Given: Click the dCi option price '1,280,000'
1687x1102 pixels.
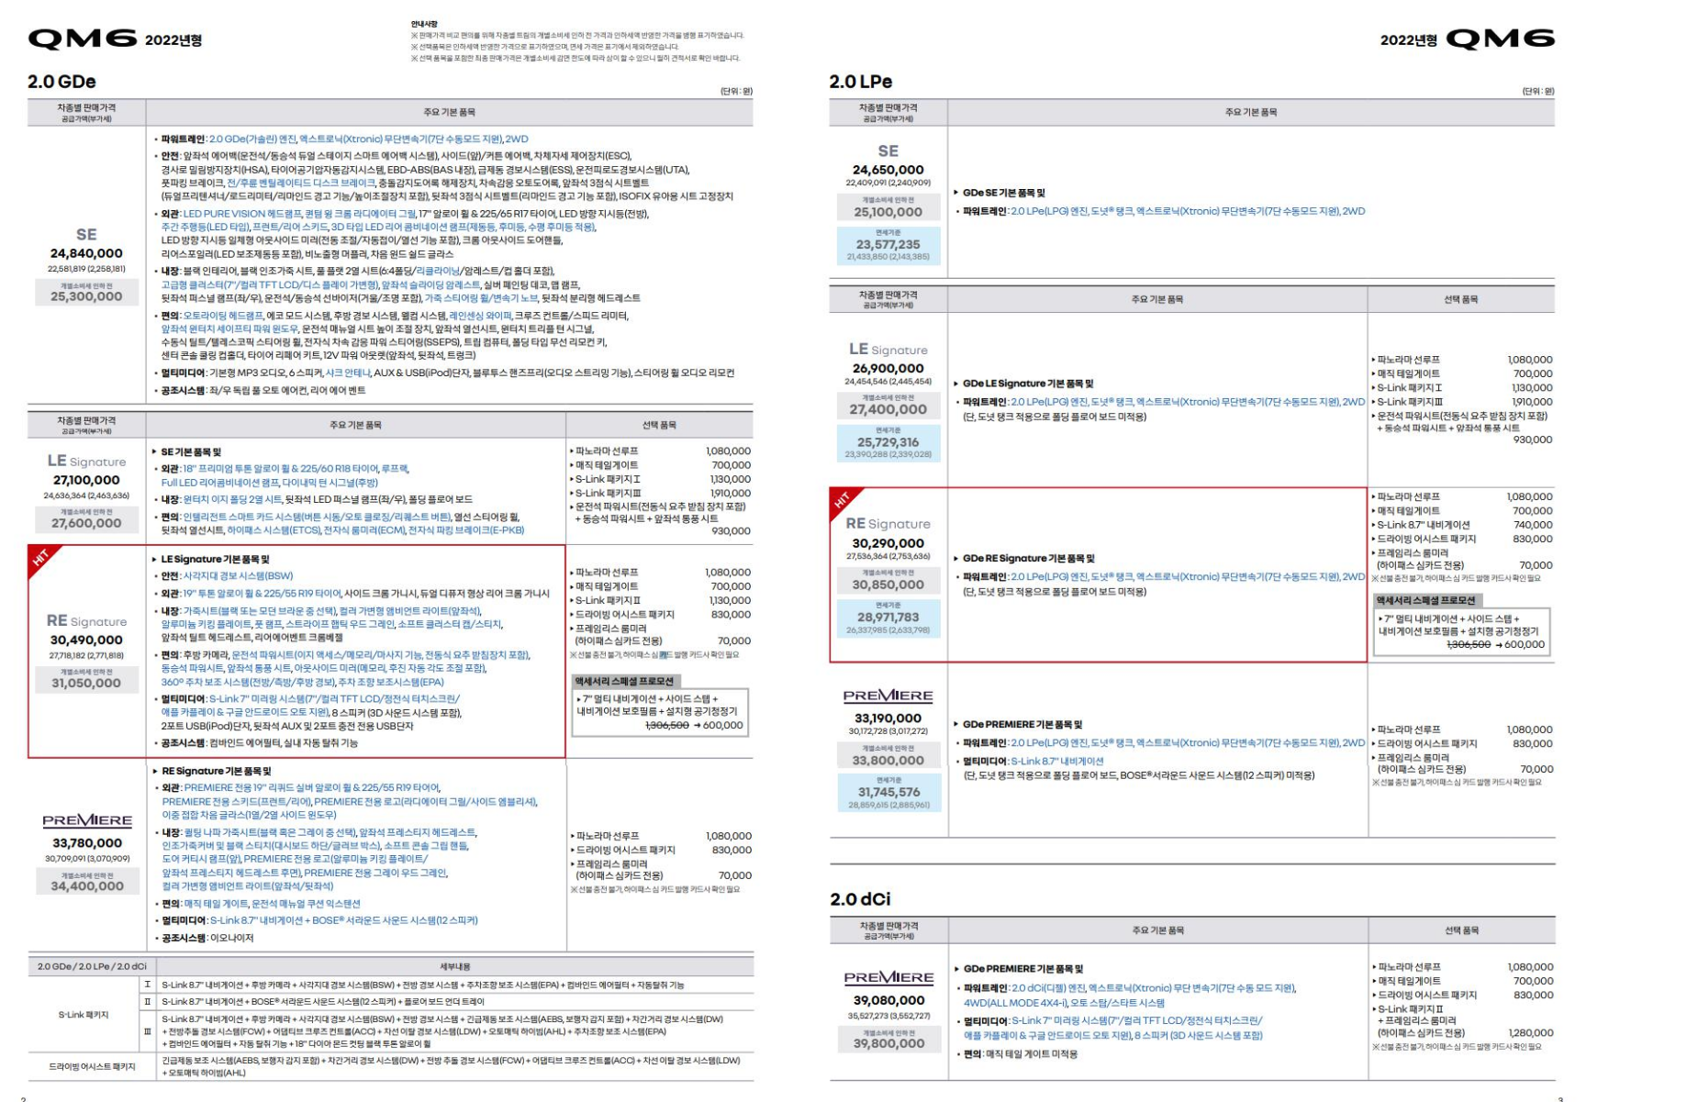Looking at the screenshot, I should tap(1531, 1033).
